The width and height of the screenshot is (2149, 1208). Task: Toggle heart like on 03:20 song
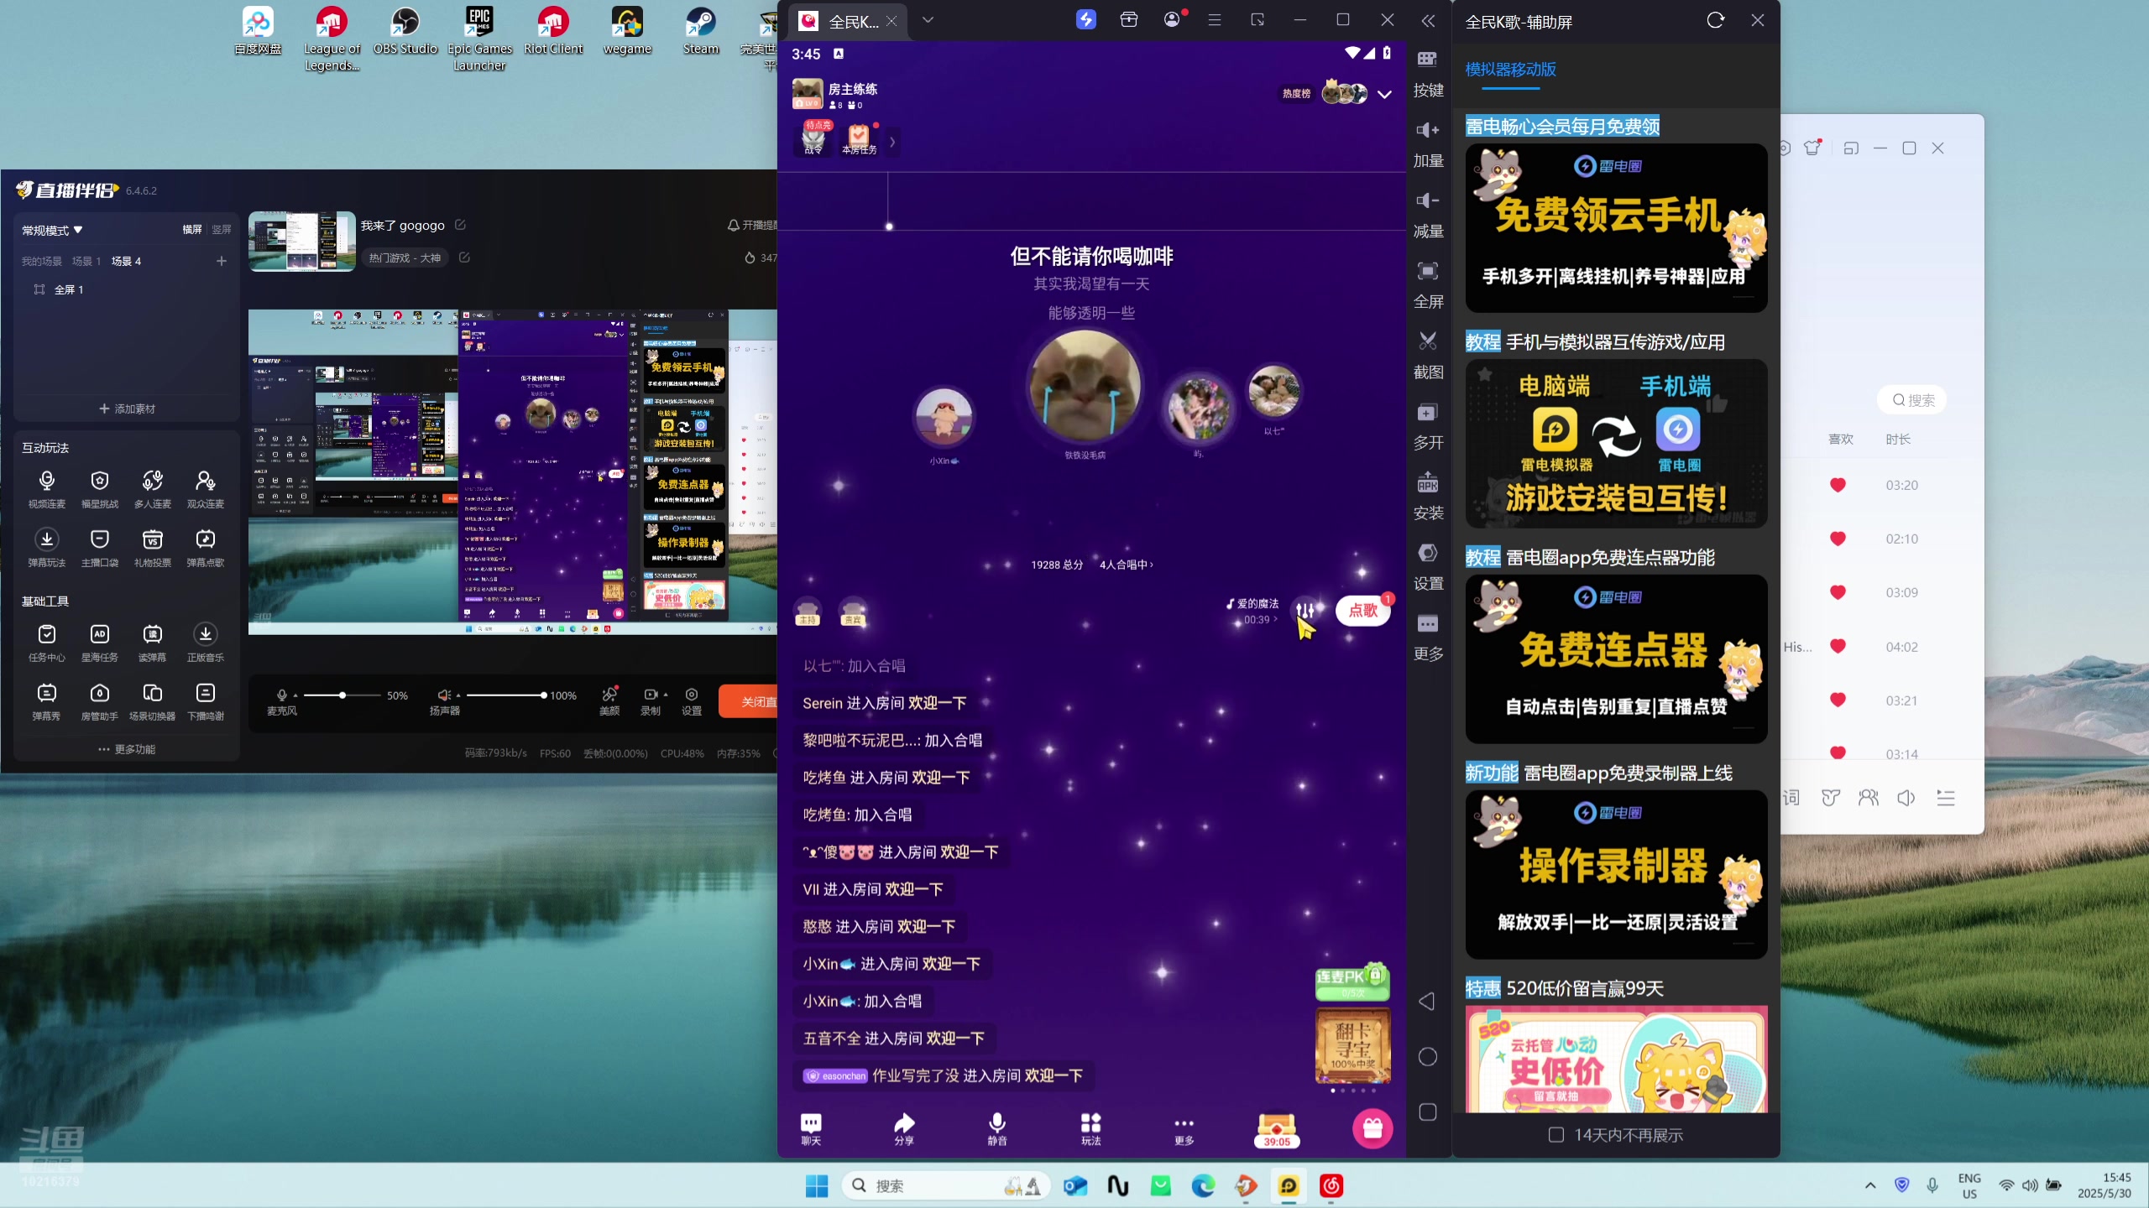coord(1838,485)
